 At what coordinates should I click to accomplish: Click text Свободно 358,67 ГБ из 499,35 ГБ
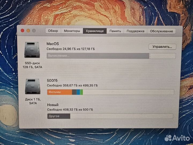(x=72, y=85)
